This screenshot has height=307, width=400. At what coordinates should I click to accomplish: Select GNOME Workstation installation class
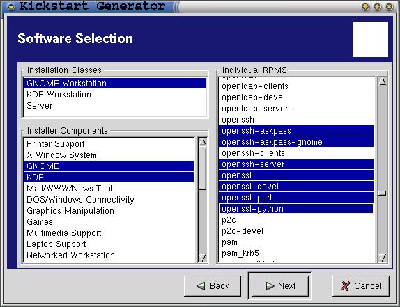[x=114, y=84]
